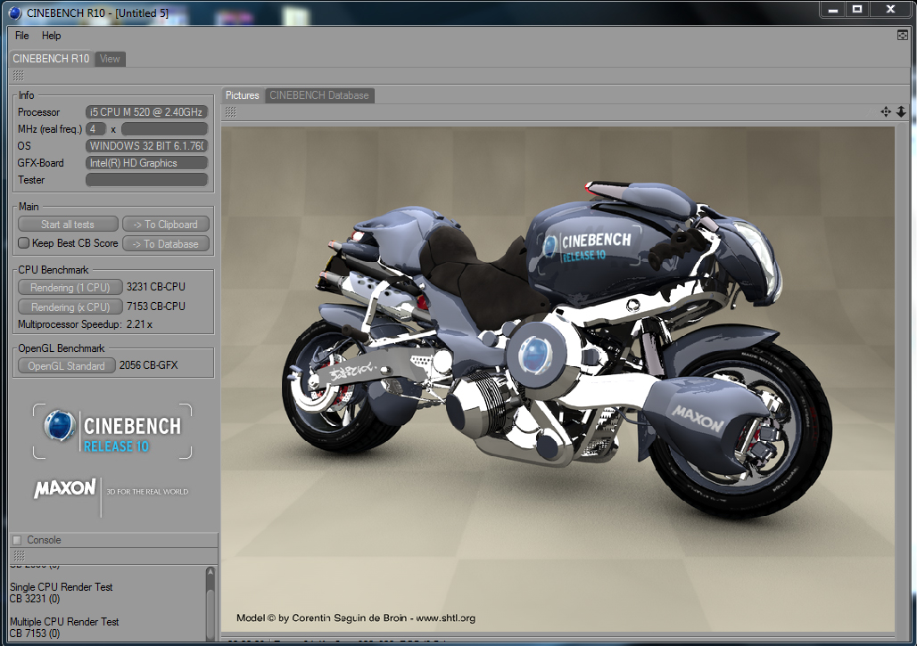Screen dimensions: 917x646
Task: Switch to the View tab
Action: click(110, 59)
